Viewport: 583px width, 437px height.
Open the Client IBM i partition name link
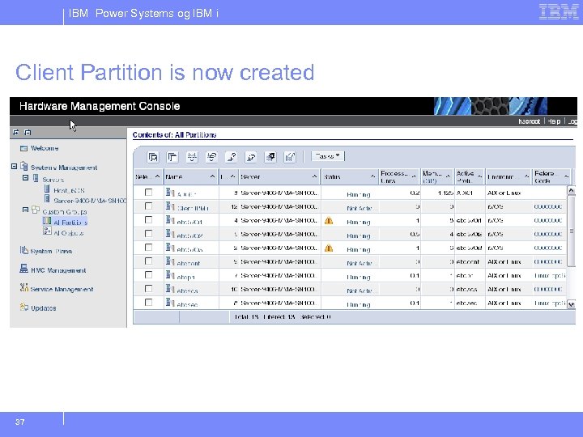point(193,209)
